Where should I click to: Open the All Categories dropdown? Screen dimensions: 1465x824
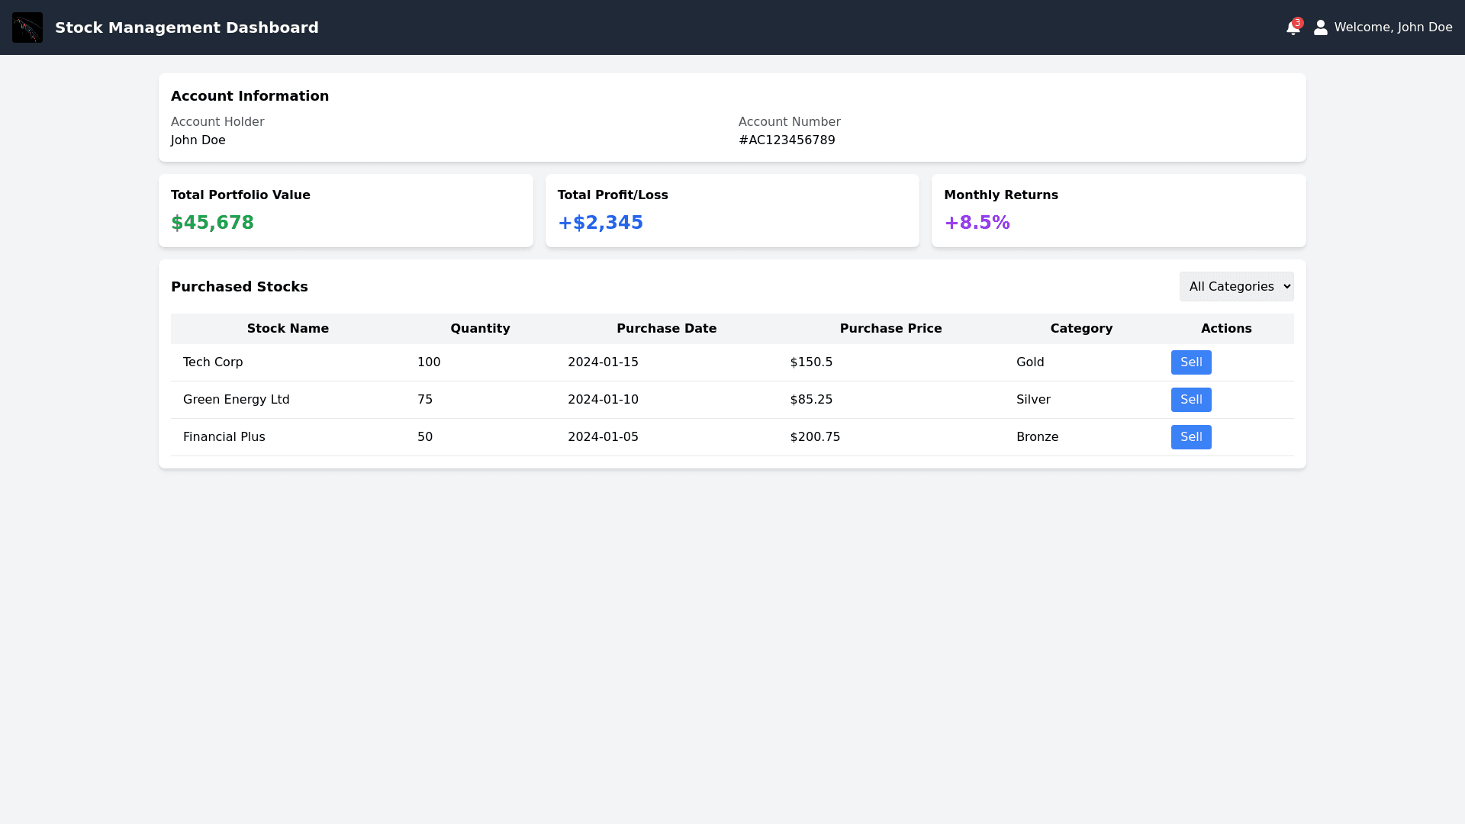(x=1236, y=287)
